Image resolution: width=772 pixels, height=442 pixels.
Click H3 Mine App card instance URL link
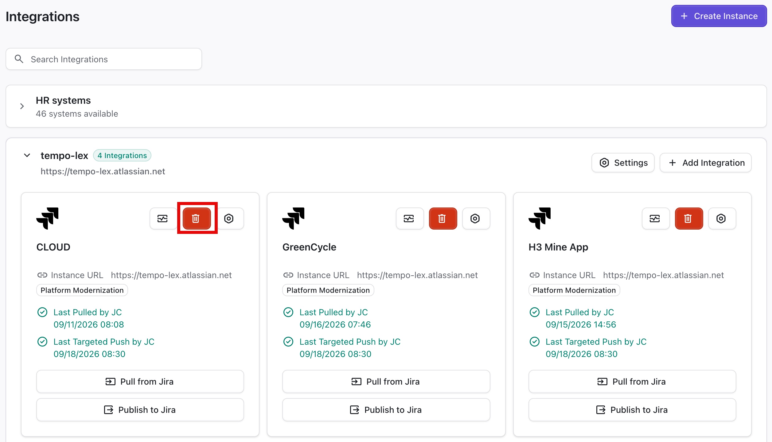(x=663, y=275)
